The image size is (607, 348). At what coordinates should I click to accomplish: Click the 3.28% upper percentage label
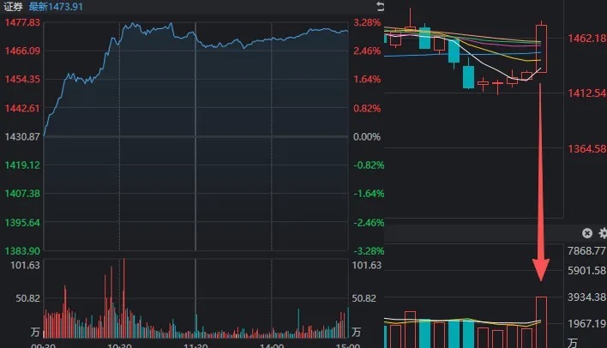click(x=367, y=22)
